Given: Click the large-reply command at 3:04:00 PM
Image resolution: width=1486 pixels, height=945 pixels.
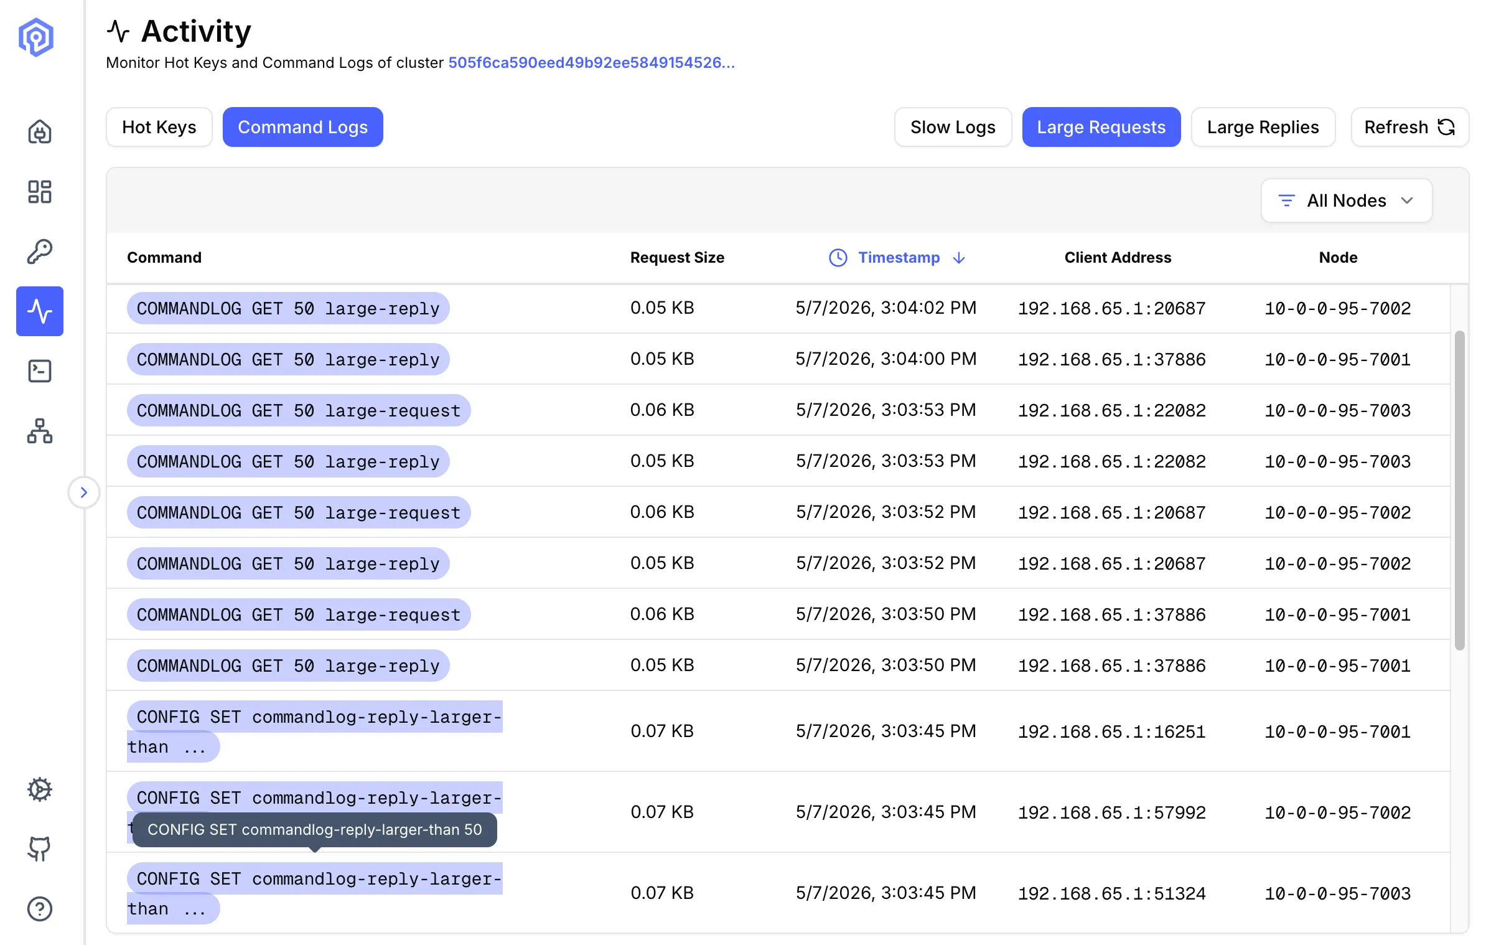Looking at the screenshot, I should [x=288, y=359].
